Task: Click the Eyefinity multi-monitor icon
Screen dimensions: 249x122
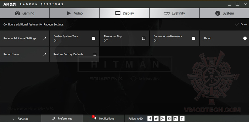Action: pyautogui.click(x=167, y=13)
